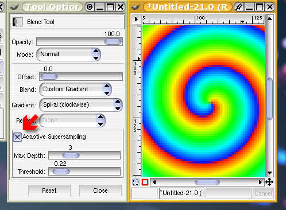Disable the Adaptive Supersampling checkbox

pos(17,137)
